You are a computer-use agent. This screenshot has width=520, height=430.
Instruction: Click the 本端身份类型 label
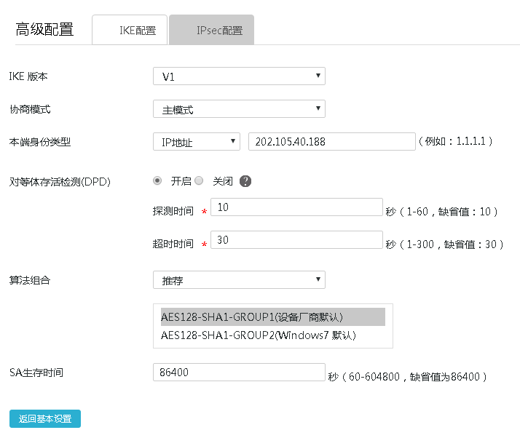(x=40, y=142)
